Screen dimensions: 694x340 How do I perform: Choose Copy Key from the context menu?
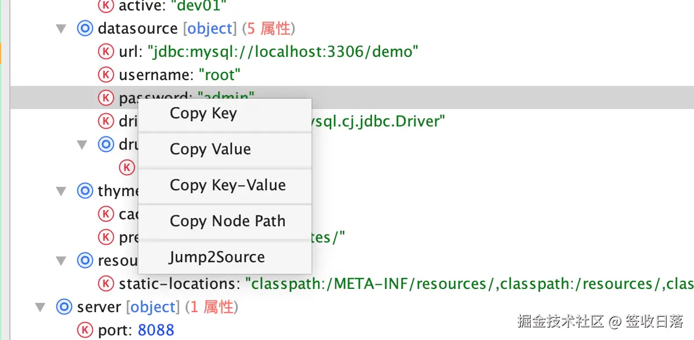pyautogui.click(x=203, y=113)
